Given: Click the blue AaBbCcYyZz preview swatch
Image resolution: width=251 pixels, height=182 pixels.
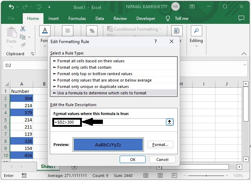Looking at the screenshot, I should point(108,145).
